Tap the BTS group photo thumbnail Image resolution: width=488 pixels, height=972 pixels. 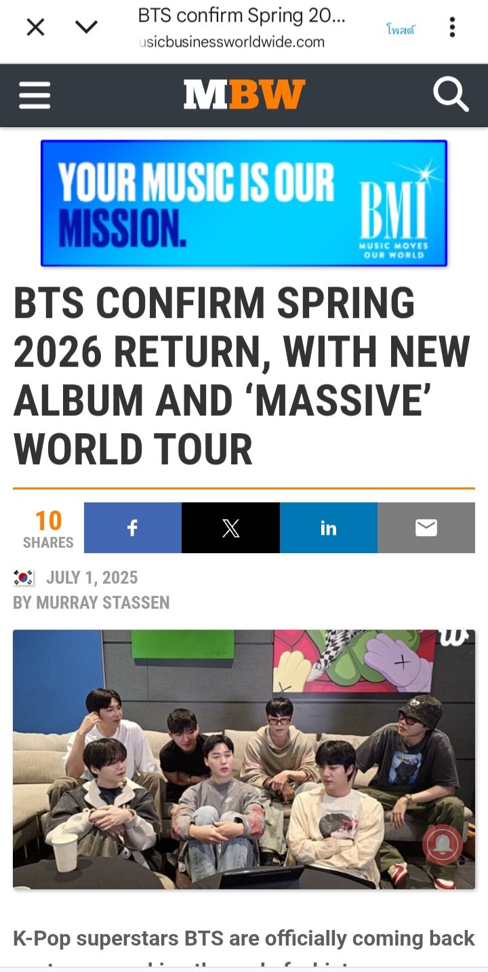click(244, 759)
